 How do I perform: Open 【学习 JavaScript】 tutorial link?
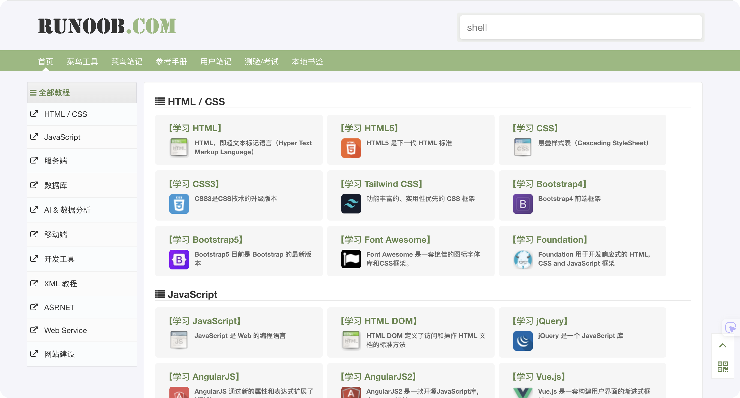click(204, 321)
